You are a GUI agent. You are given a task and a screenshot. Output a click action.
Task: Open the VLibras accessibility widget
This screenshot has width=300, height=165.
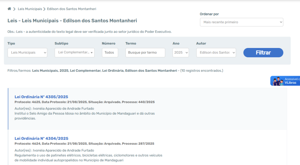tap(285, 81)
